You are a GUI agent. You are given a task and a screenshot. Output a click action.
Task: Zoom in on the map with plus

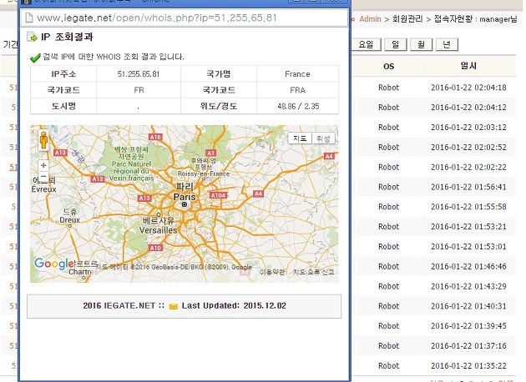[x=43, y=165]
